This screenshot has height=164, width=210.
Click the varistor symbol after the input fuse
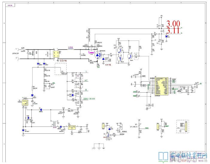(28, 53)
